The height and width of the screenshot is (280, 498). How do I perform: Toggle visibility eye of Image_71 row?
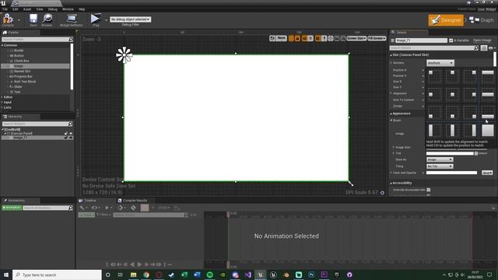point(71,138)
